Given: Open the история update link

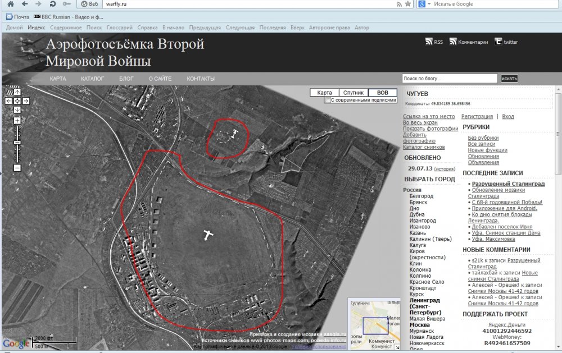Looking at the screenshot, I should click(x=445, y=169).
